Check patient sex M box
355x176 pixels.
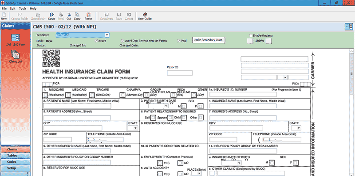[184, 106]
